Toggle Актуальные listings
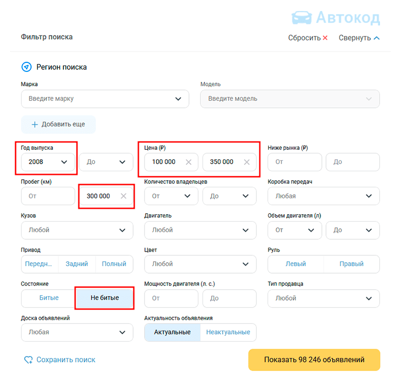400x386 pixels. click(172, 332)
